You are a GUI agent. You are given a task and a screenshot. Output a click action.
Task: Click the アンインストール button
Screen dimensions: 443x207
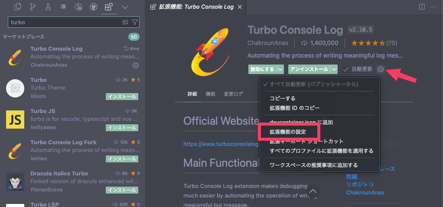309,69
